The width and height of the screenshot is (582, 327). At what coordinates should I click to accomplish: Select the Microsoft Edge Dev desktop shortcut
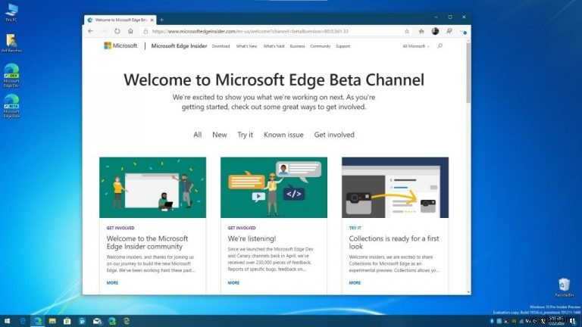click(11, 76)
